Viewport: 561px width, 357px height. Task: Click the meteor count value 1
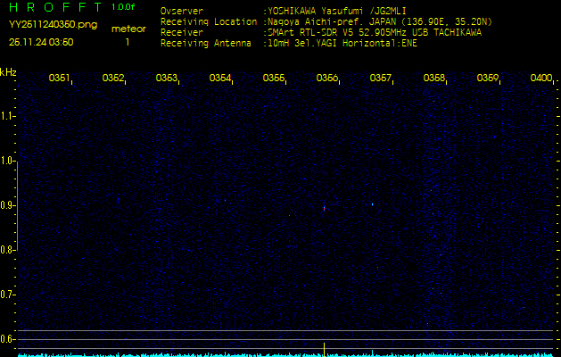pos(128,42)
